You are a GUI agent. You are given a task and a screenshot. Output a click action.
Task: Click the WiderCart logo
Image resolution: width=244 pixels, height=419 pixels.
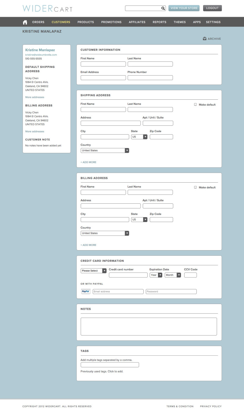coord(47,8)
